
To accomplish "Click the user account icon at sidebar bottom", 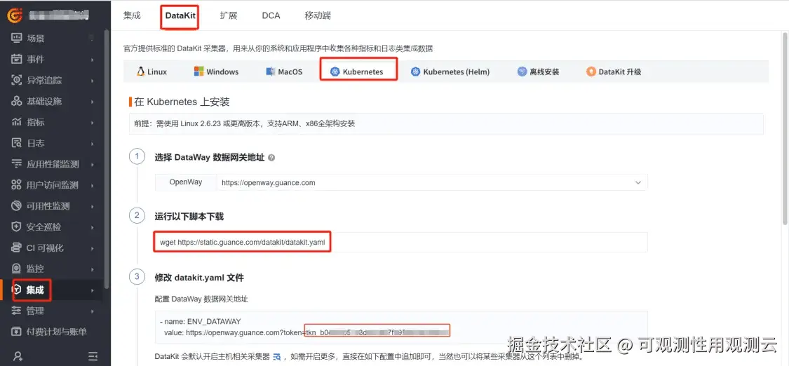I will pyautogui.click(x=18, y=356).
